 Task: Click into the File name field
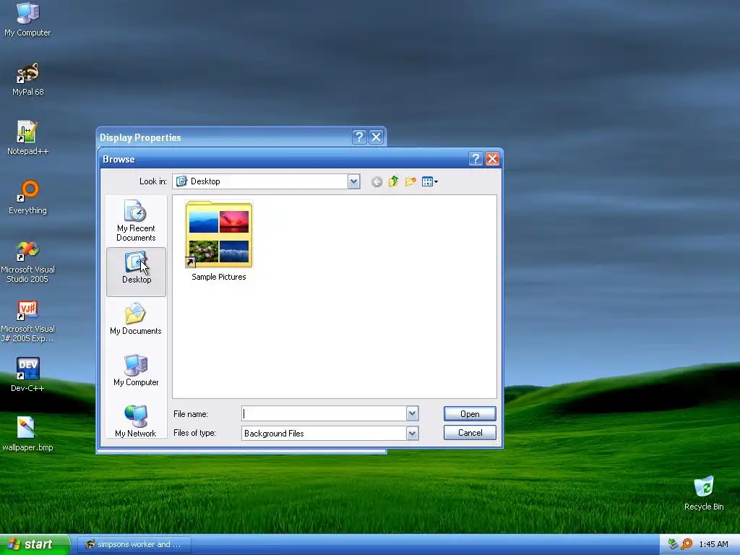pyautogui.click(x=324, y=414)
